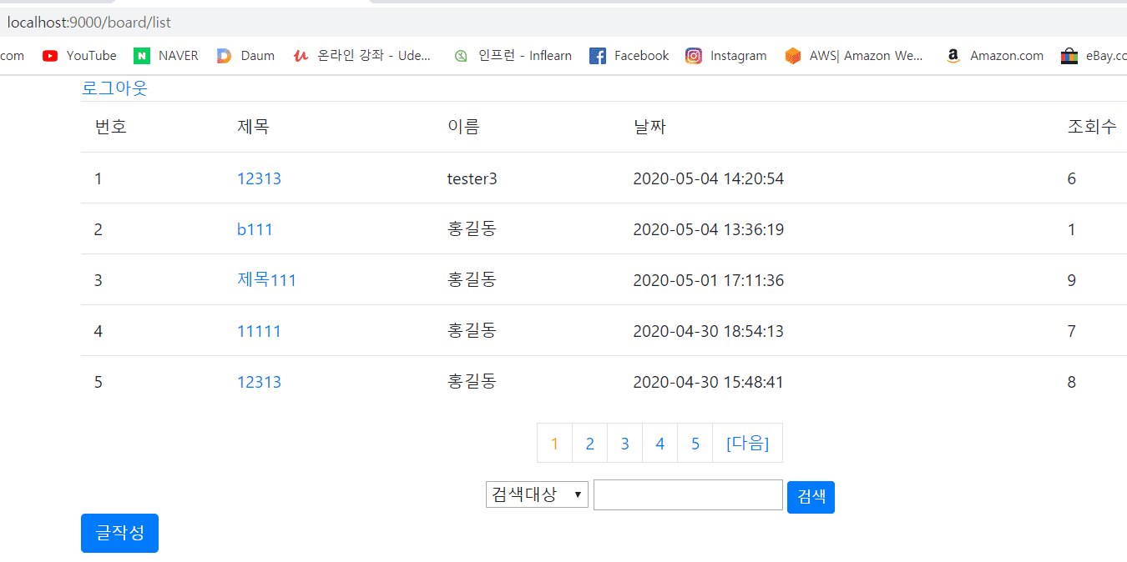This screenshot has width=1127, height=562.
Task: Go to pagination page 2
Action: pyautogui.click(x=590, y=443)
